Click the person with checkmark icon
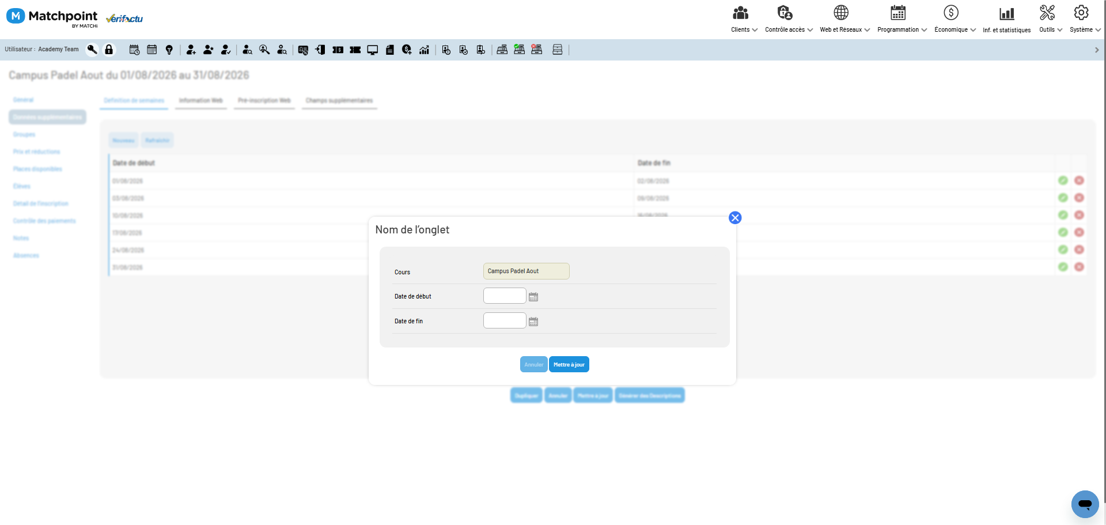The width and height of the screenshot is (1106, 525). click(226, 50)
